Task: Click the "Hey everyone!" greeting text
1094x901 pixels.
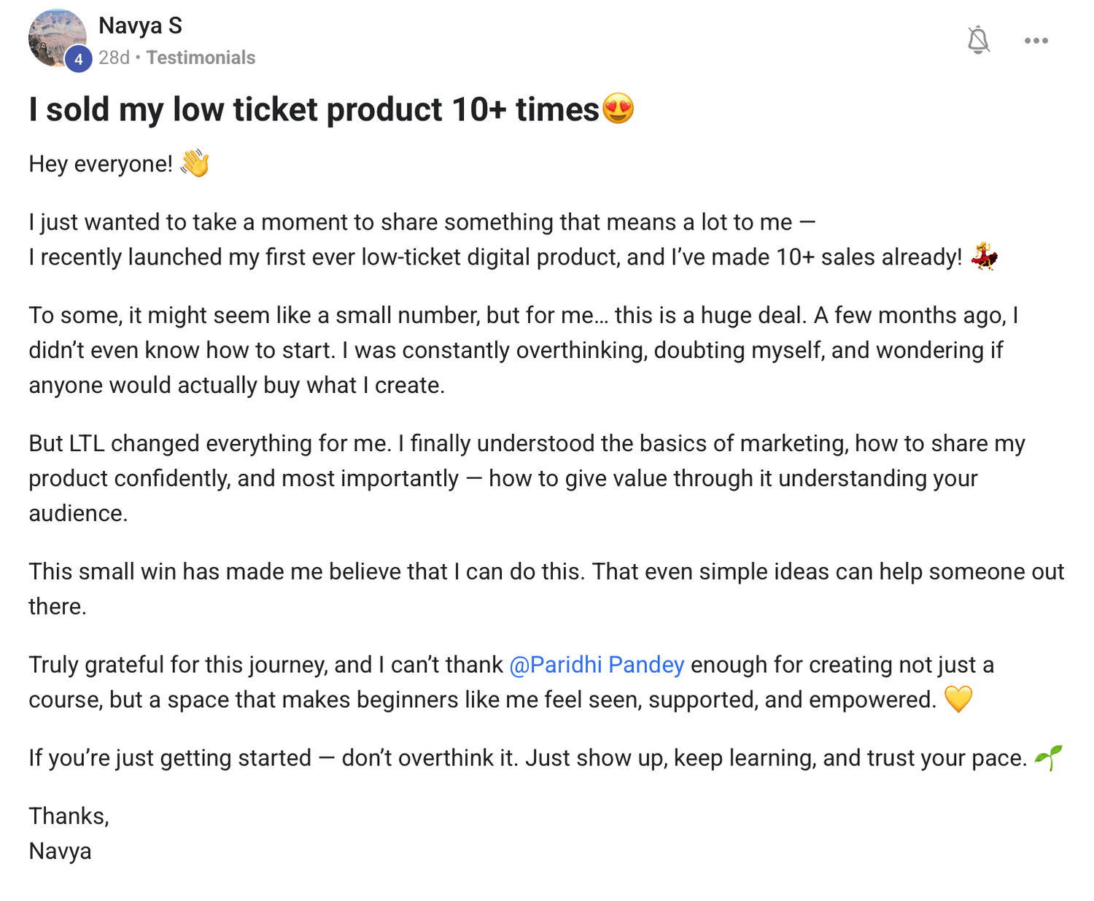Action: click(101, 164)
